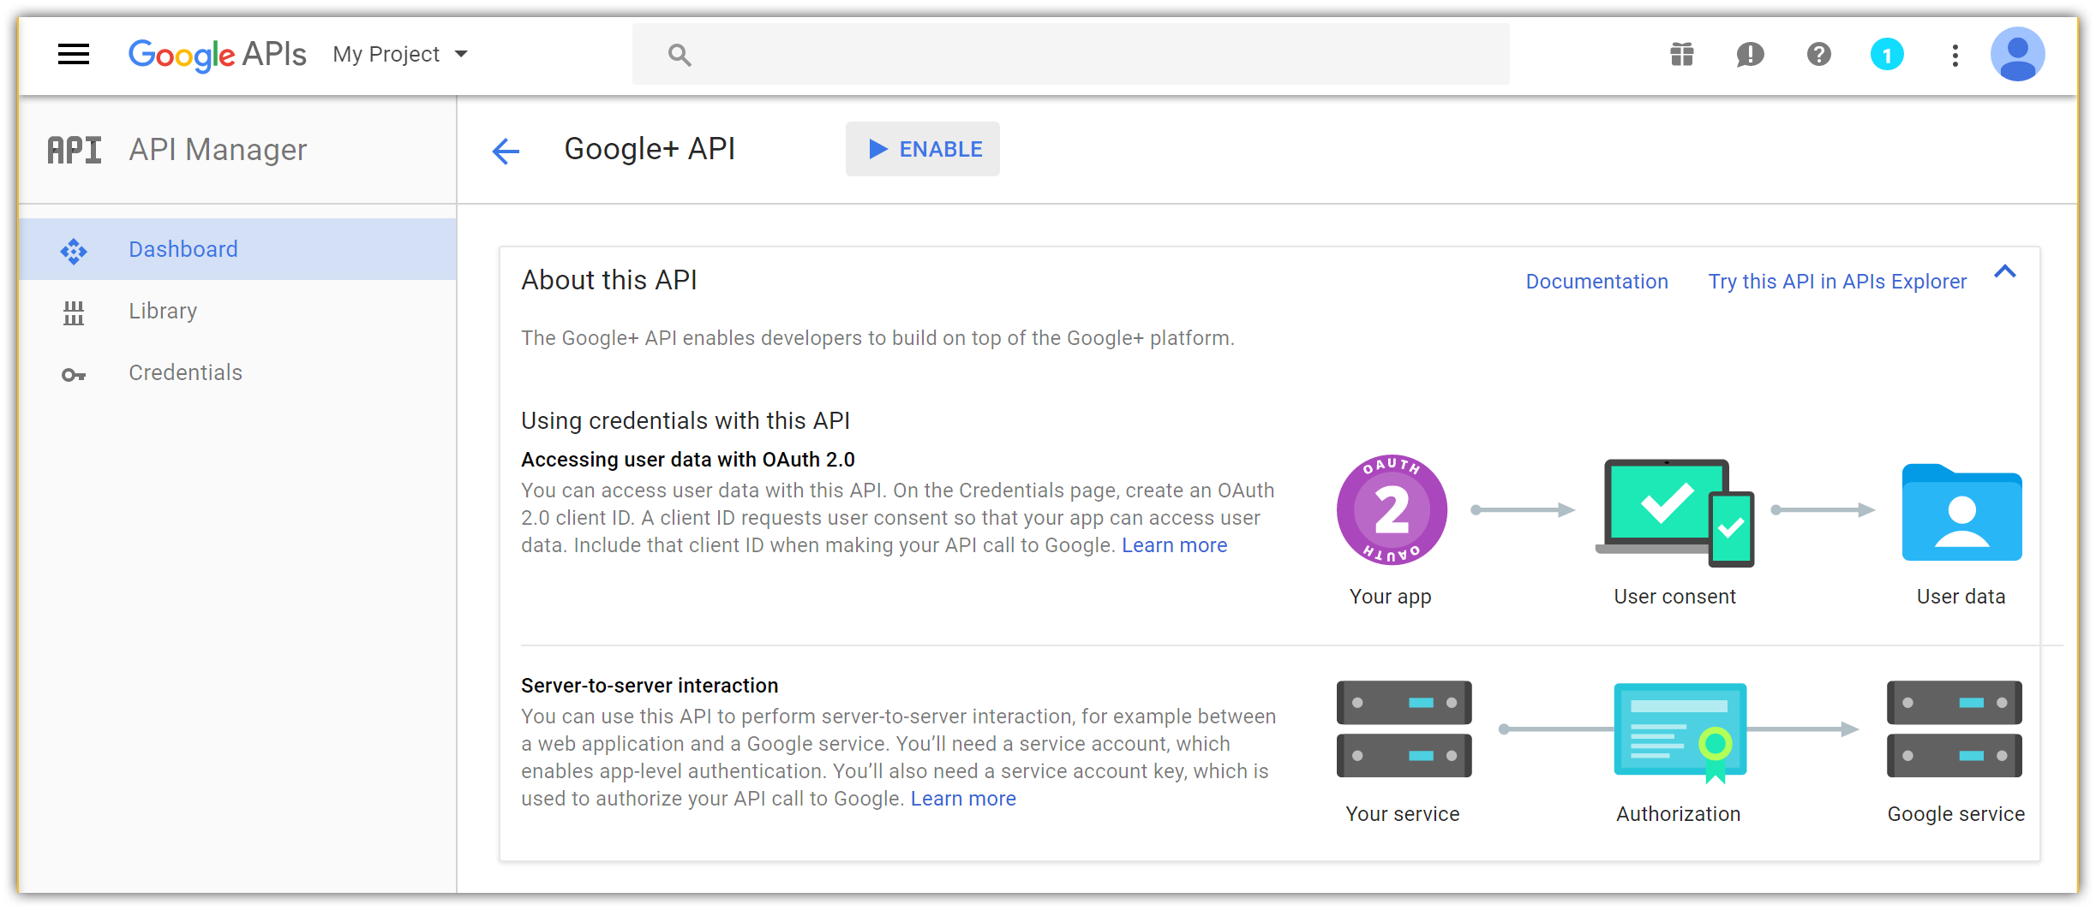Go back with the blue arrow
The image size is (2096, 910).
point(506,152)
